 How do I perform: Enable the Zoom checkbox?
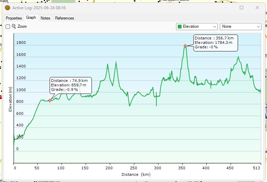pos(8,27)
